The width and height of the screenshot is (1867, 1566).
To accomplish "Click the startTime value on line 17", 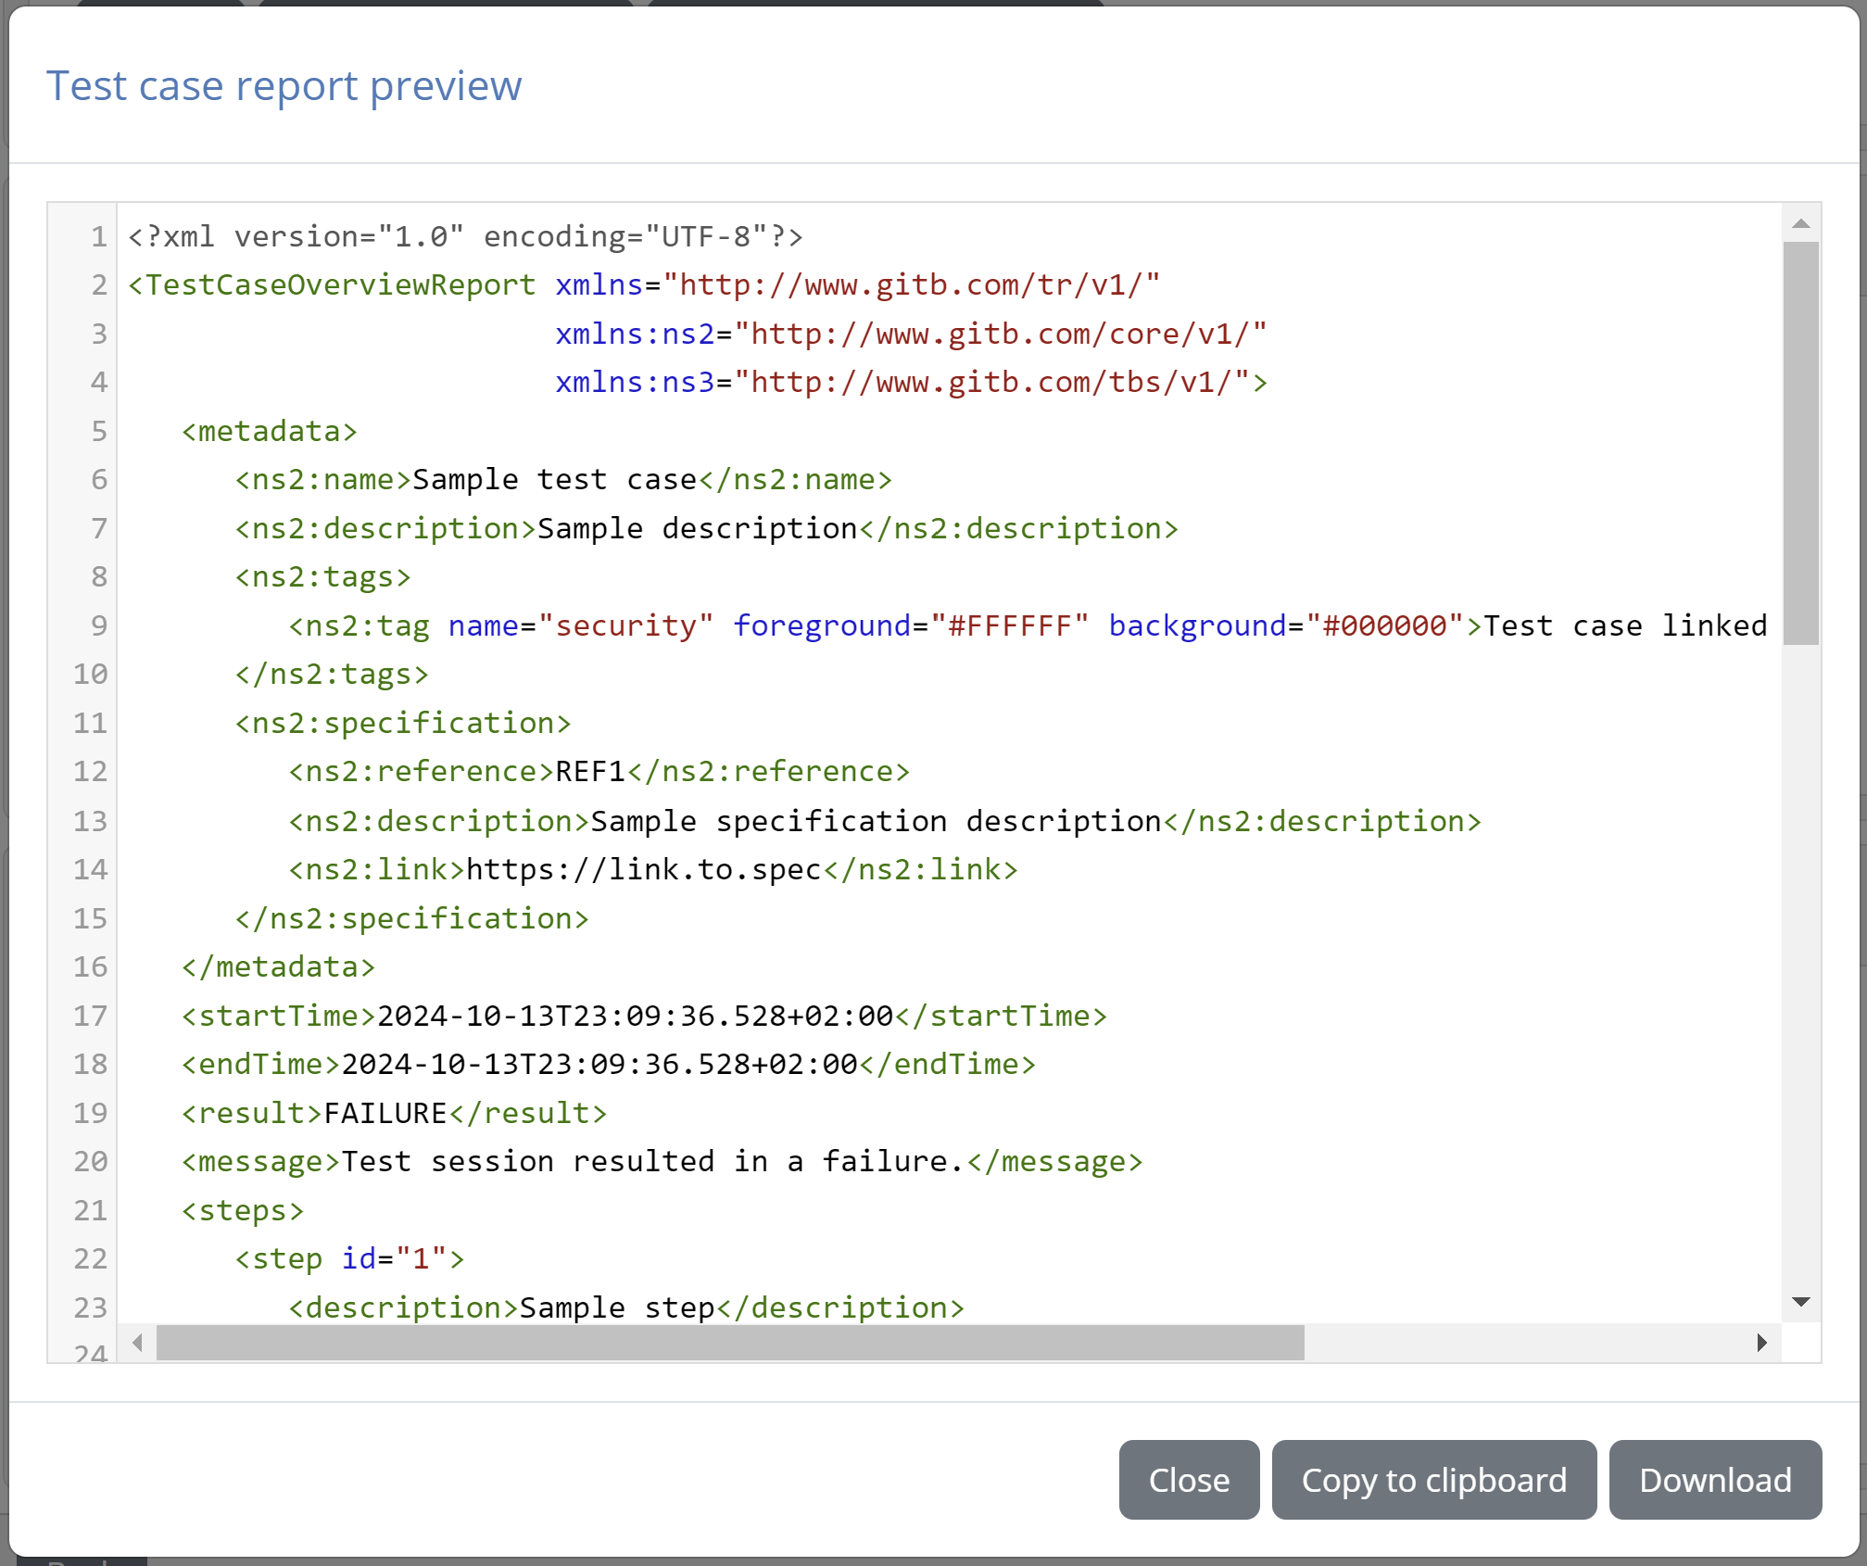I will [x=636, y=1016].
